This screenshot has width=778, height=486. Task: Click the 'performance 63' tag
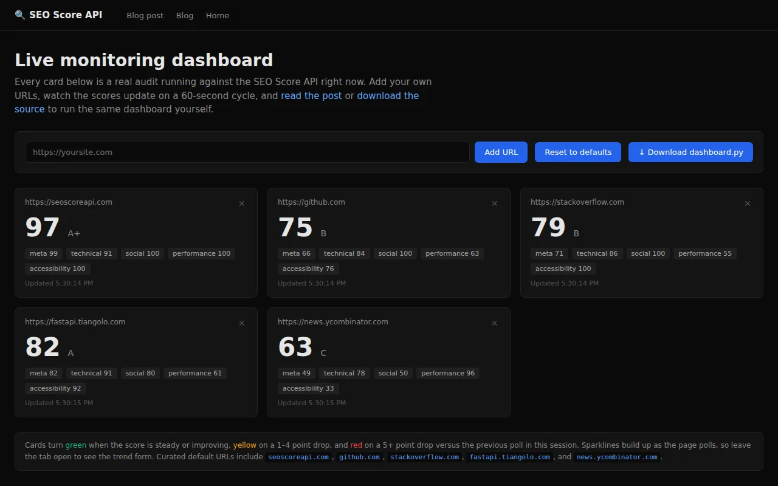click(452, 253)
